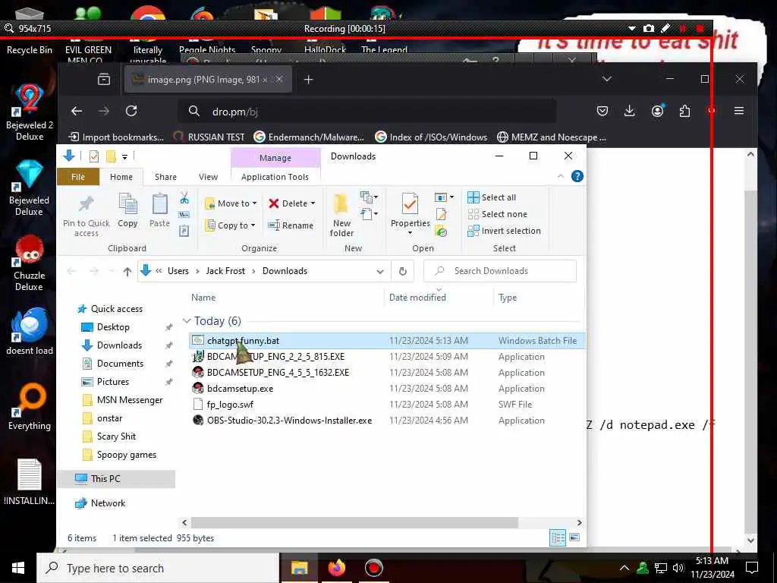Viewport: 777px width, 583px height.
Task: Click Select none in the Select group
Action: click(x=498, y=214)
